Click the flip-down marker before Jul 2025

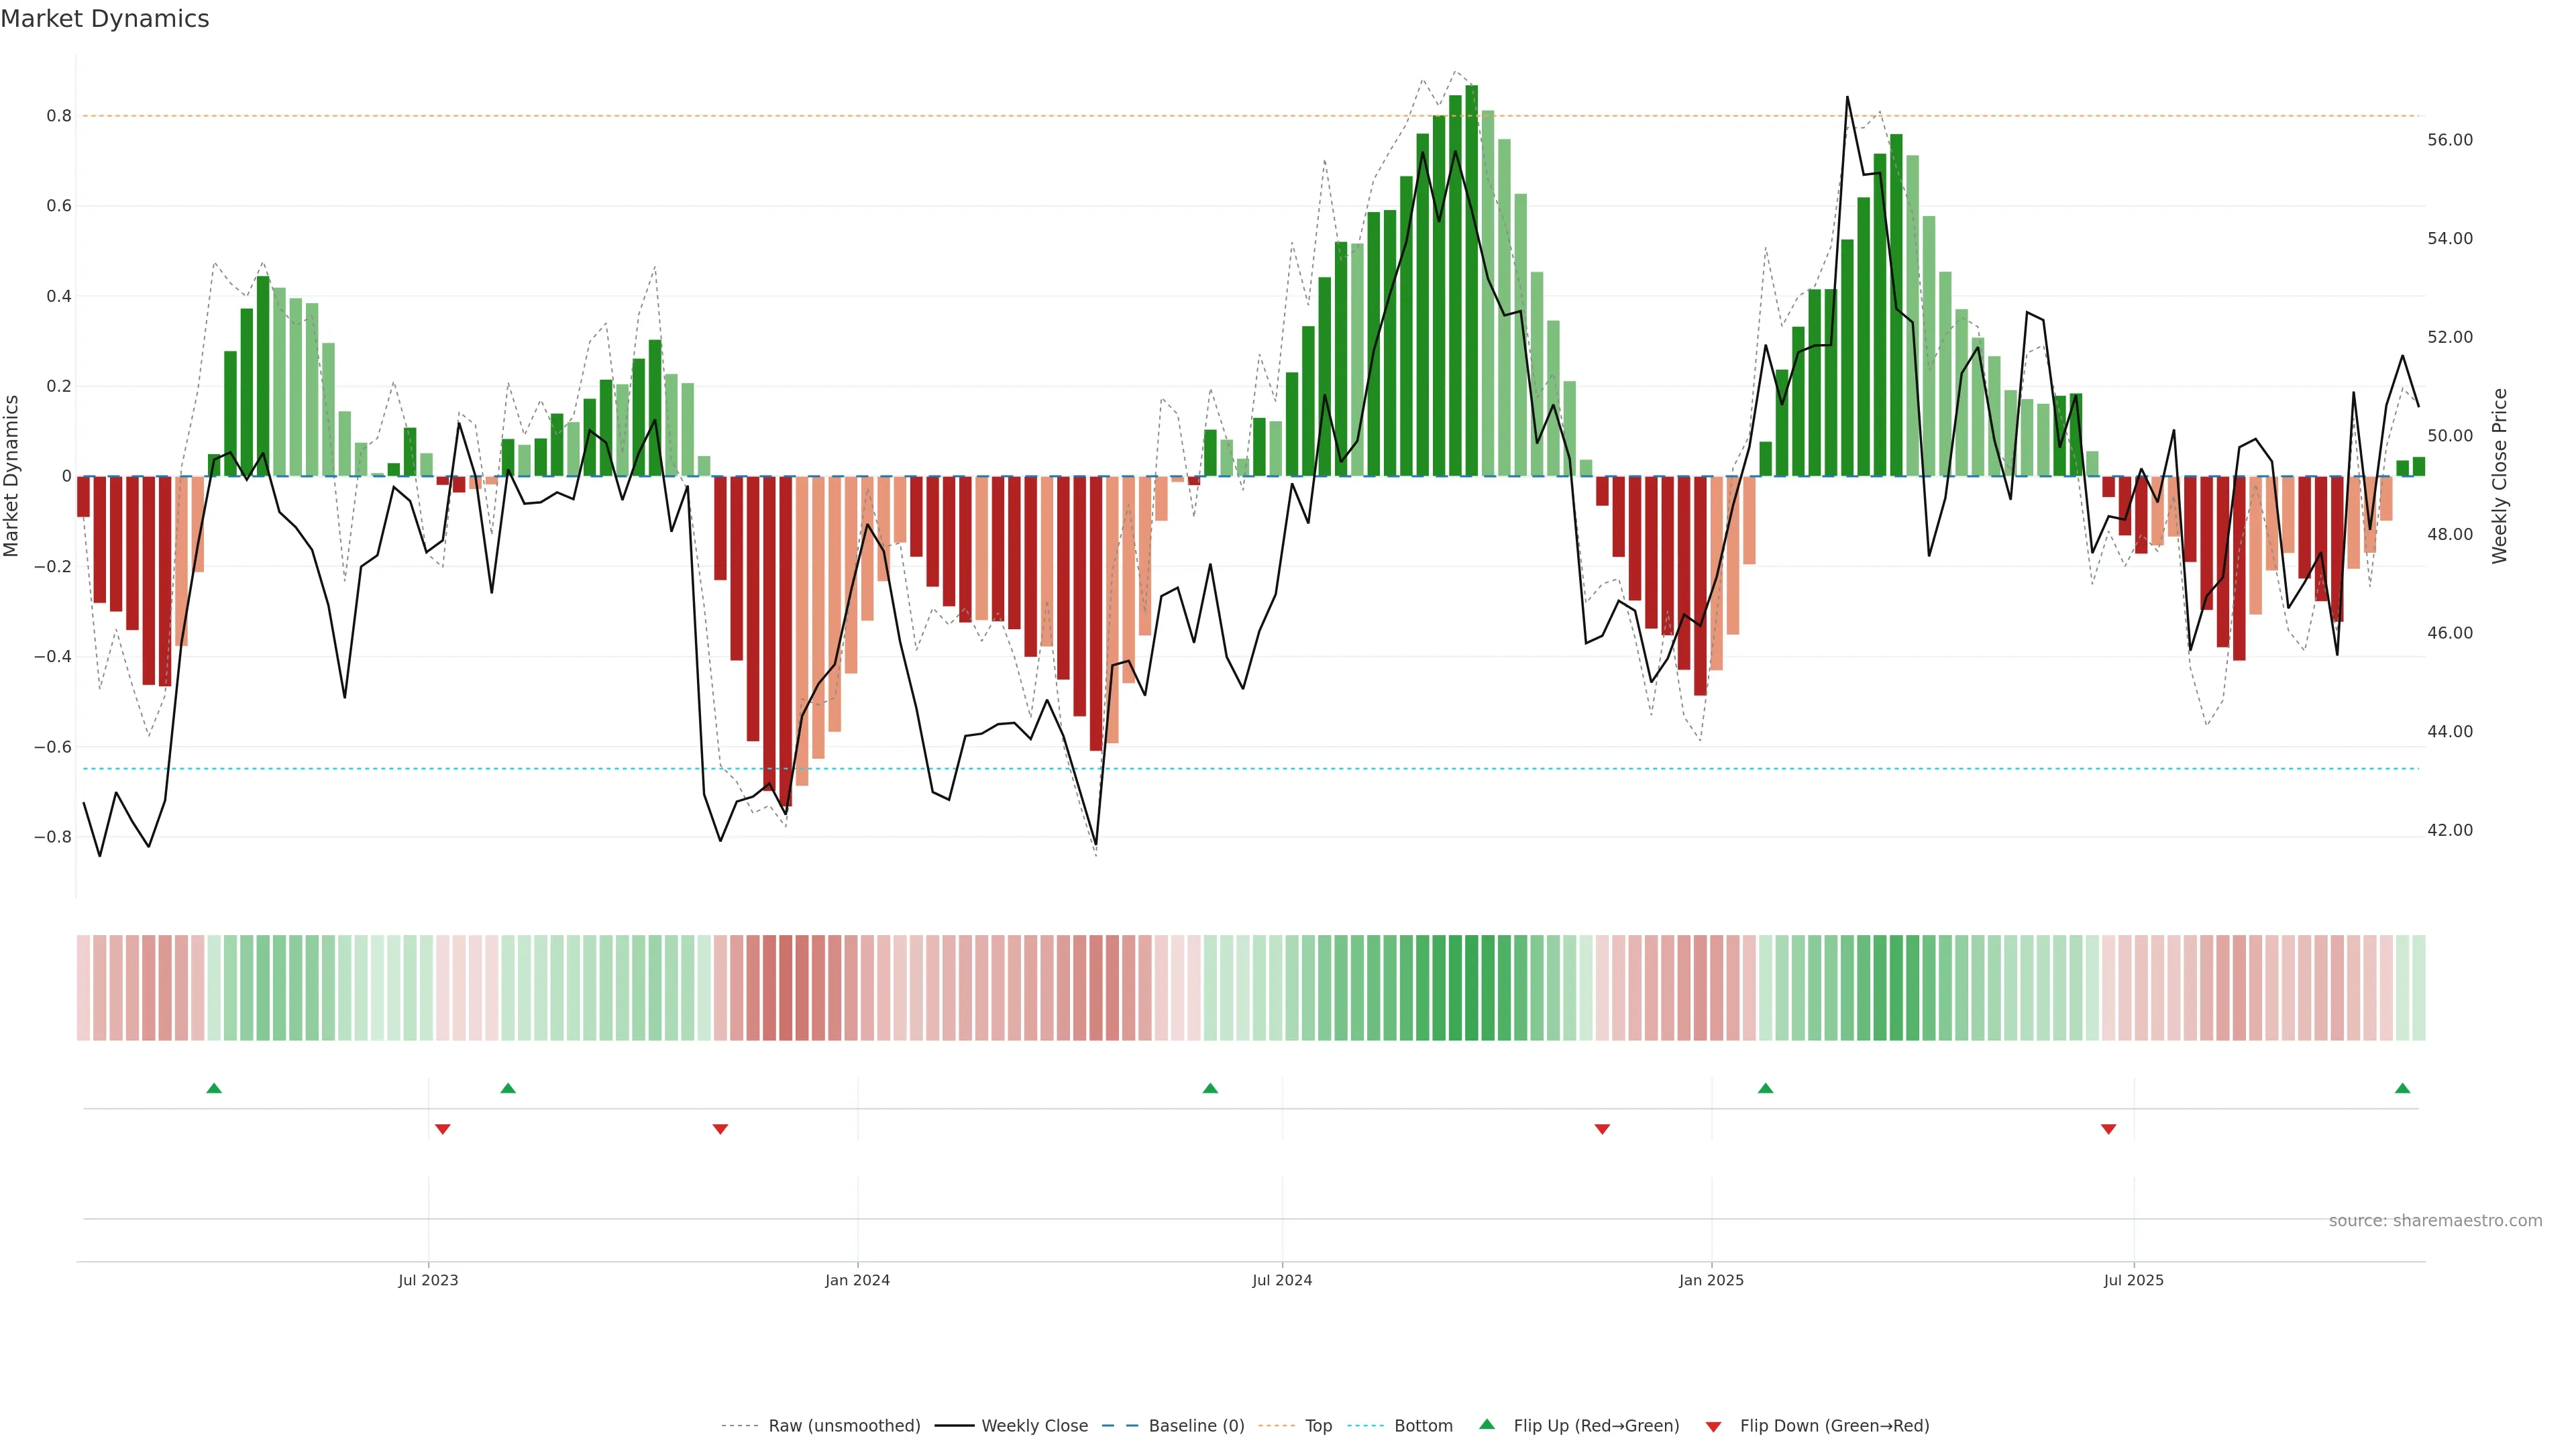(2109, 1129)
